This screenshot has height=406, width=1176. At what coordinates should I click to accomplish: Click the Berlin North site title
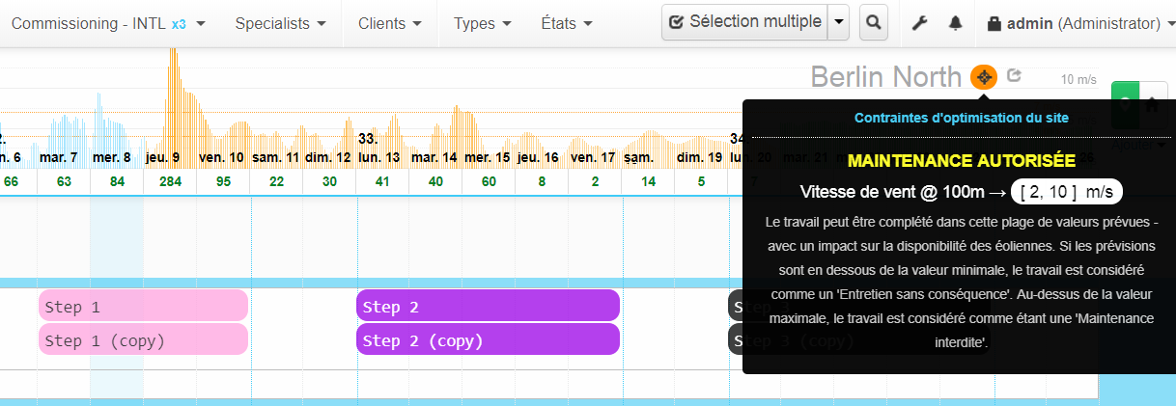[885, 77]
